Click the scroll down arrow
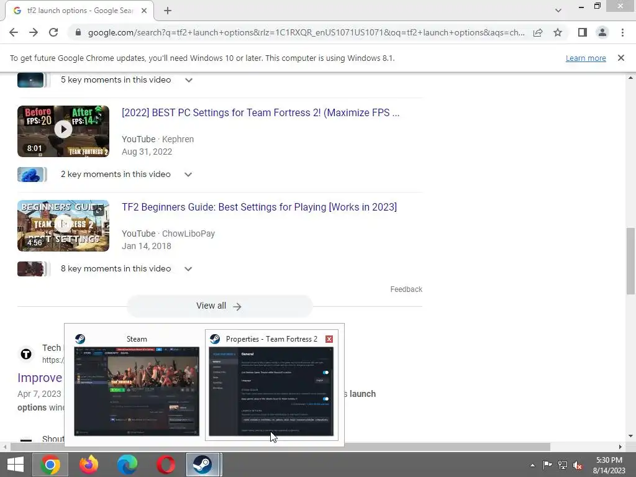The width and height of the screenshot is (636, 477). [630, 436]
